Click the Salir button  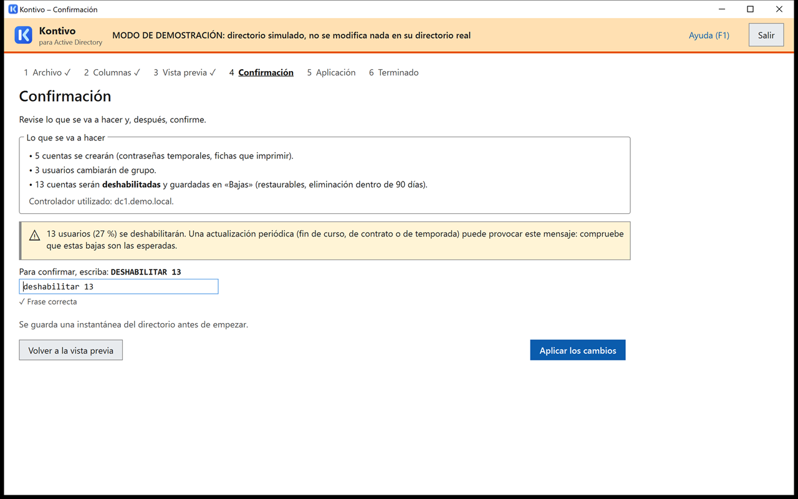point(766,35)
